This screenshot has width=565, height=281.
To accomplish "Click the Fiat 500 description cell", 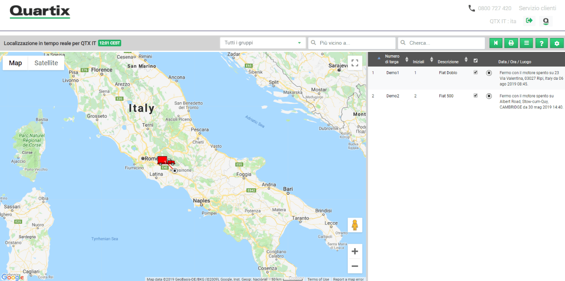I will pos(446,96).
